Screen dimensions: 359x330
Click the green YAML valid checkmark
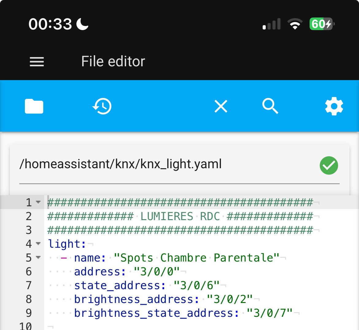[x=329, y=165]
